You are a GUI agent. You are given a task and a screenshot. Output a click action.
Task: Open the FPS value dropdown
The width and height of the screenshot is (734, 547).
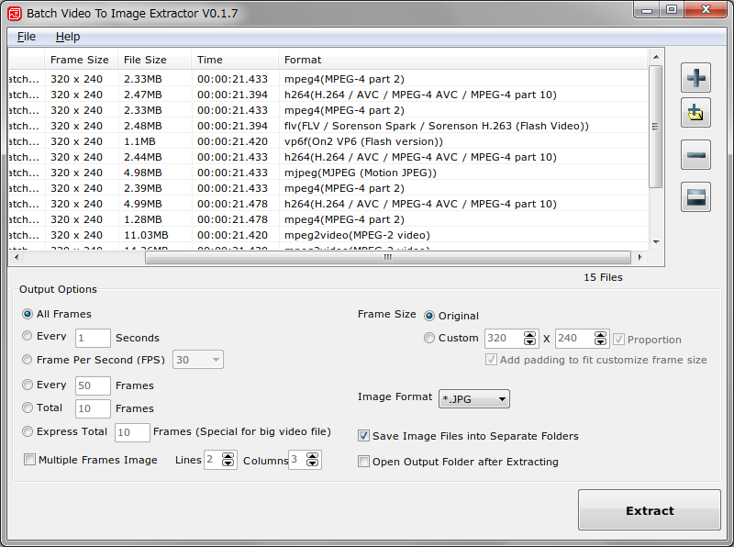pyautogui.click(x=197, y=360)
